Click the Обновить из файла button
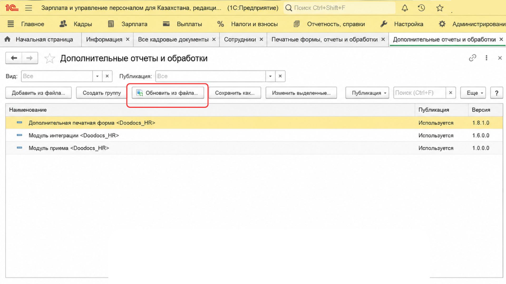 pos(168,93)
